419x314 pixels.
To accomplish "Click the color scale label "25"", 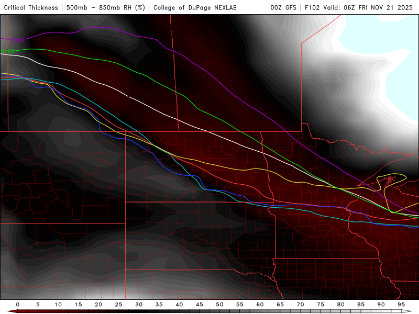I will [x=119, y=305].
